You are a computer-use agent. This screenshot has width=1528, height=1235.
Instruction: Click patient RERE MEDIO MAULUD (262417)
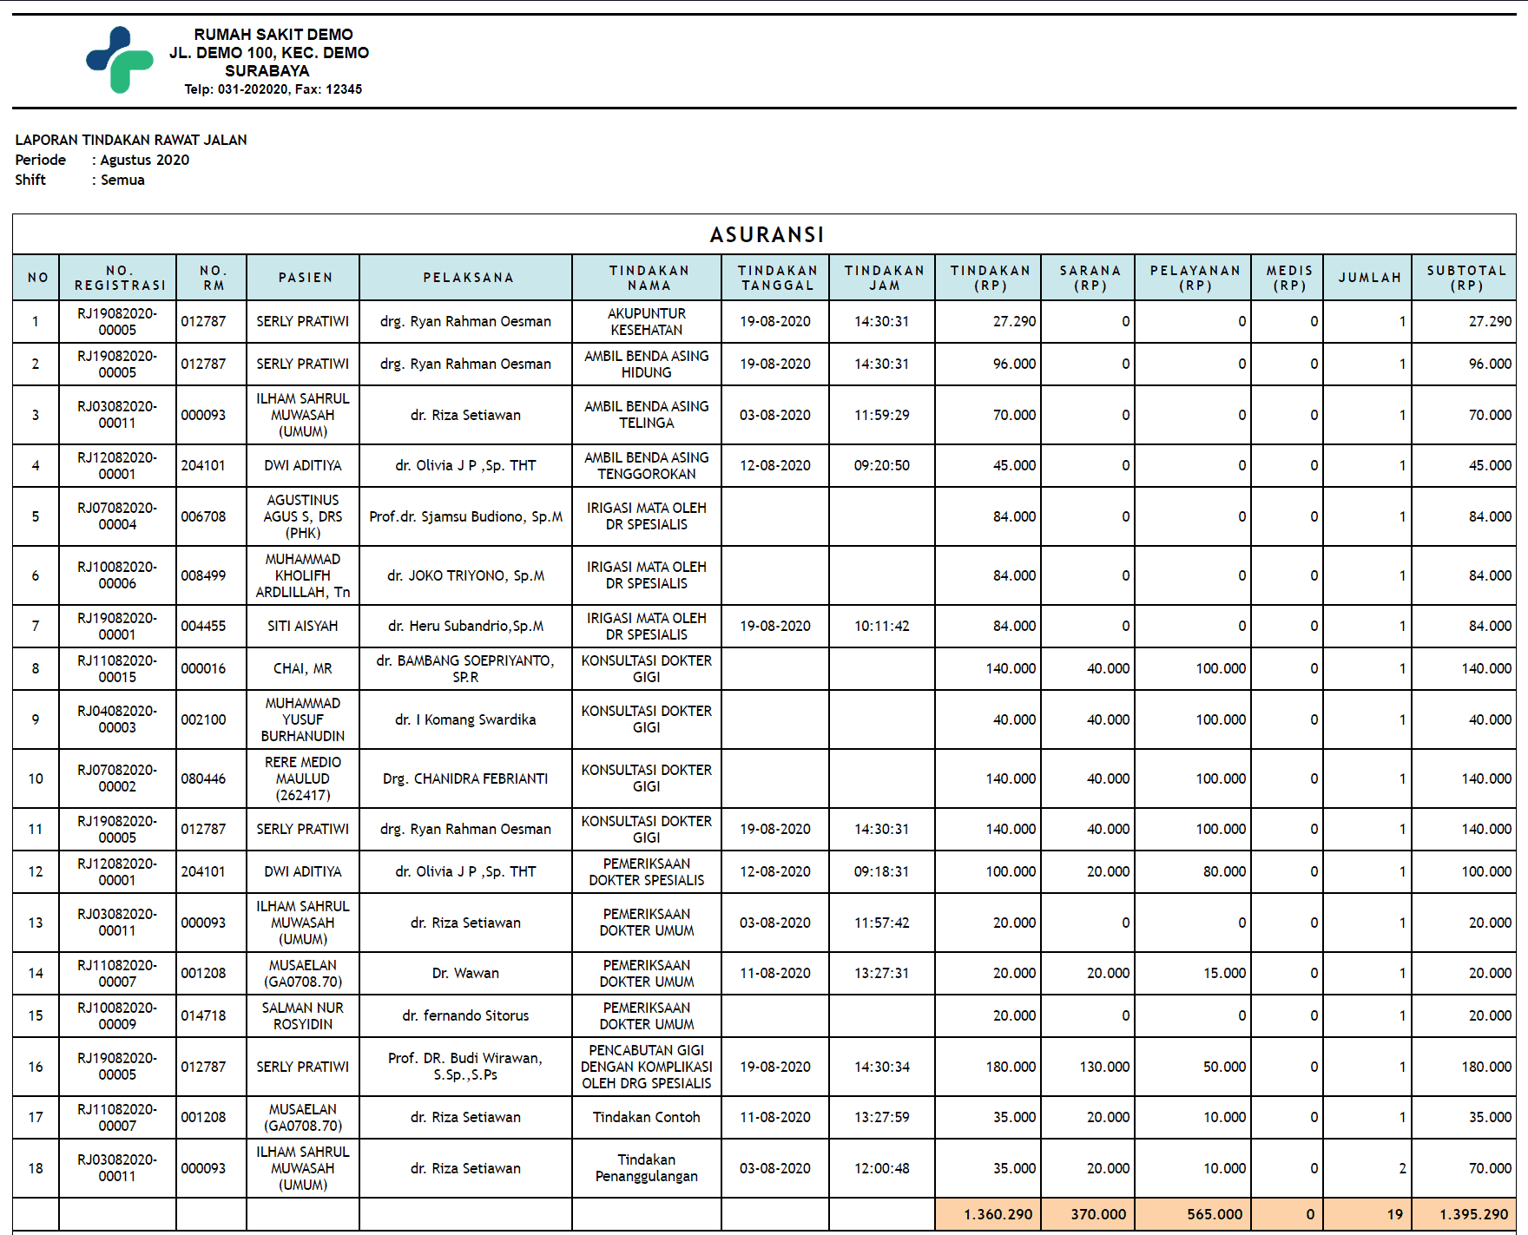coord(303,778)
